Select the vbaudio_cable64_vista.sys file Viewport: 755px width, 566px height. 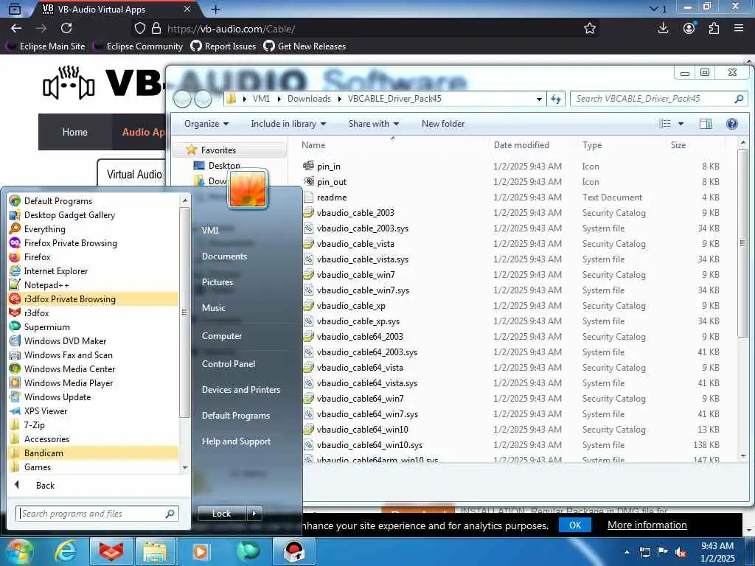coord(367,382)
